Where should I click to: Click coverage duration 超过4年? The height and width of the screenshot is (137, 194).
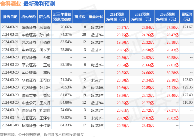point(97,88)
